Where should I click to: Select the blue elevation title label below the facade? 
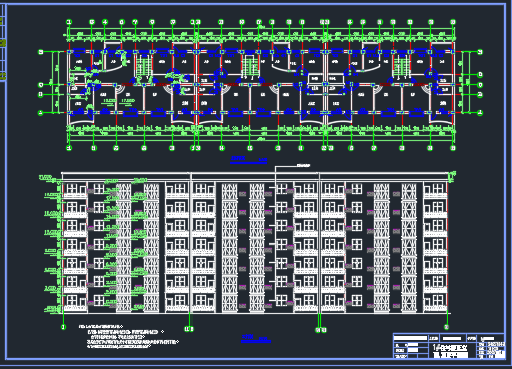point(256,338)
